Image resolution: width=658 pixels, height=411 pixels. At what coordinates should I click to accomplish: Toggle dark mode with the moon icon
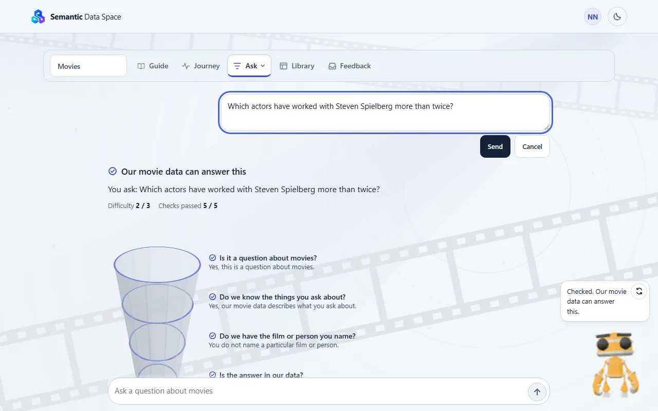coord(617,17)
